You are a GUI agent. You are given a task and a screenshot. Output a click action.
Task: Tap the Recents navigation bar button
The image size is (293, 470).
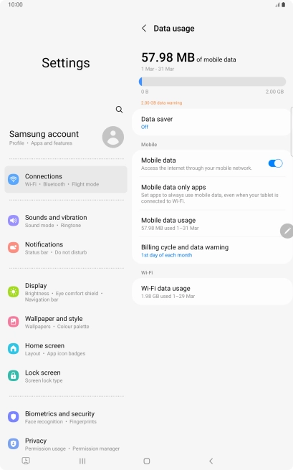pos(82,461)
